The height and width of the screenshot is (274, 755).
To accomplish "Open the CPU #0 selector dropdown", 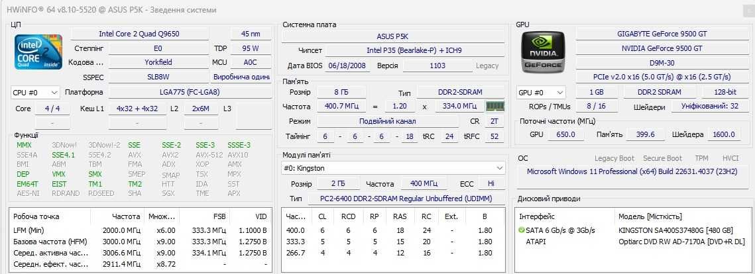I will [35, 92].
